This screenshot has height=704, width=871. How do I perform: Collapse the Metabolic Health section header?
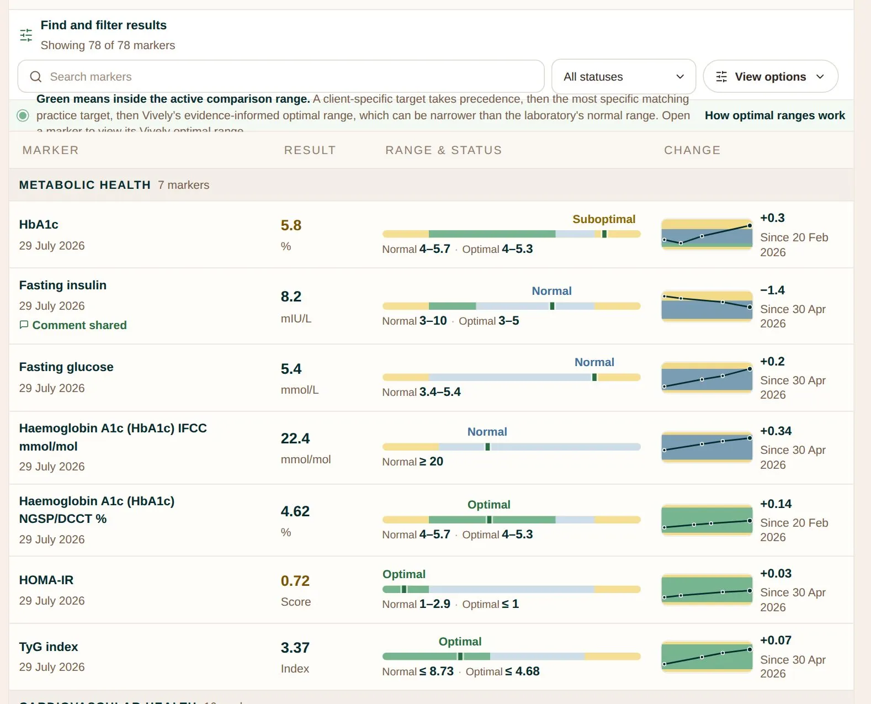tap(431, 185)
